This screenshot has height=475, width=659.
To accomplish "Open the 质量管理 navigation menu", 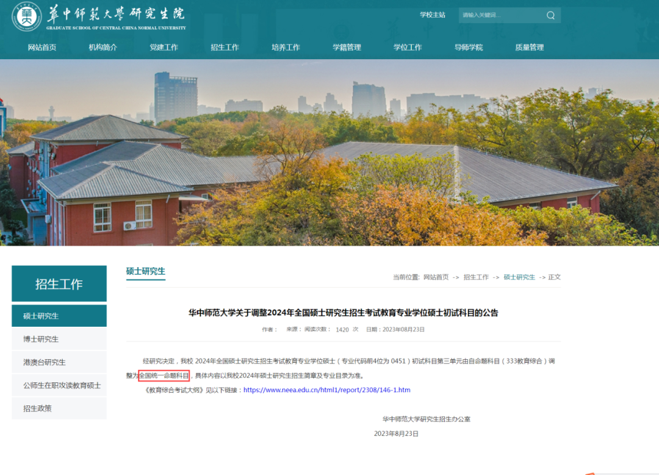I will tap(529, 46).
